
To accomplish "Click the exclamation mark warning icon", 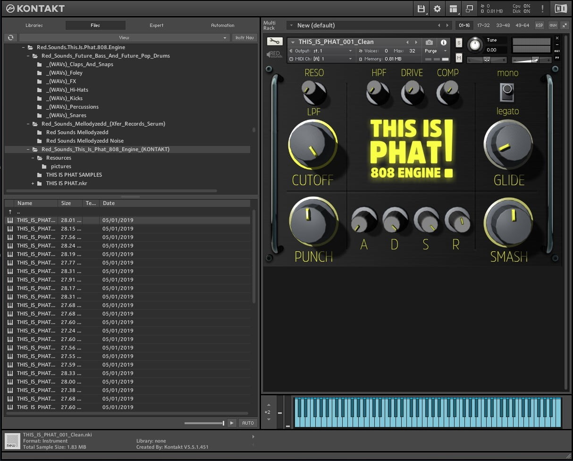I will coord(542,9).
